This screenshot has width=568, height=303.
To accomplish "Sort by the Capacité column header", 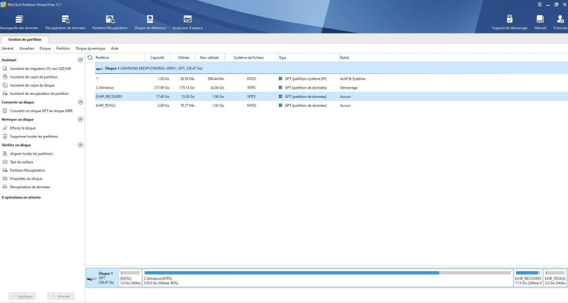I will (x=157, y=57).
